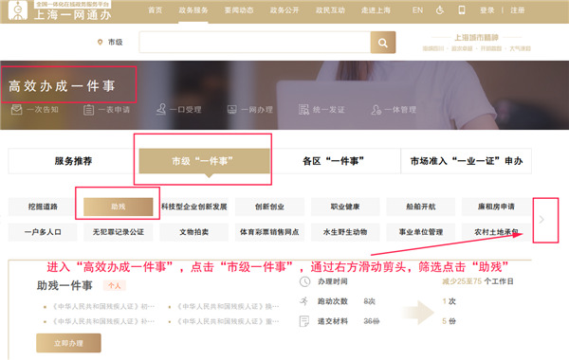Open 要闻动态 navigation item

tap(239, 10)
